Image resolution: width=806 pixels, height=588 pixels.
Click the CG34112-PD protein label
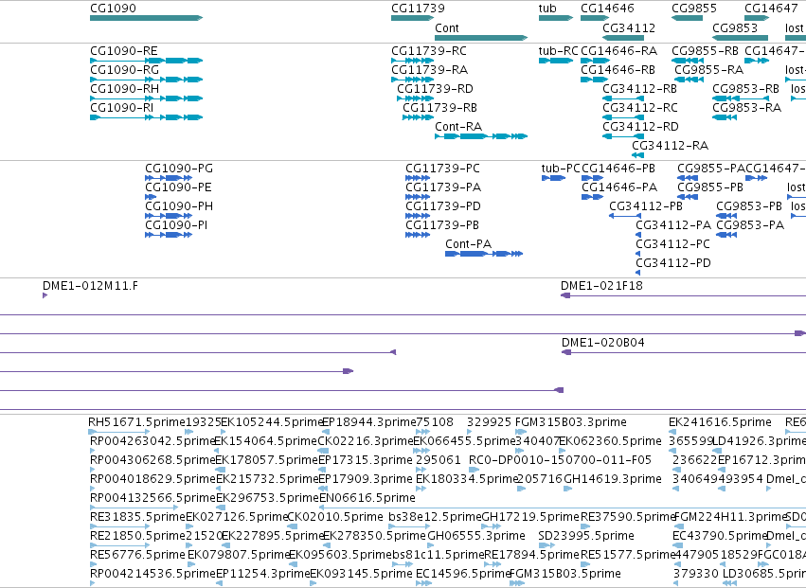click(x=673, y=263)
